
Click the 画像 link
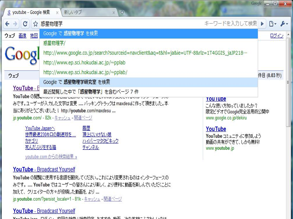pyautogui.click(x=22, y=36)
